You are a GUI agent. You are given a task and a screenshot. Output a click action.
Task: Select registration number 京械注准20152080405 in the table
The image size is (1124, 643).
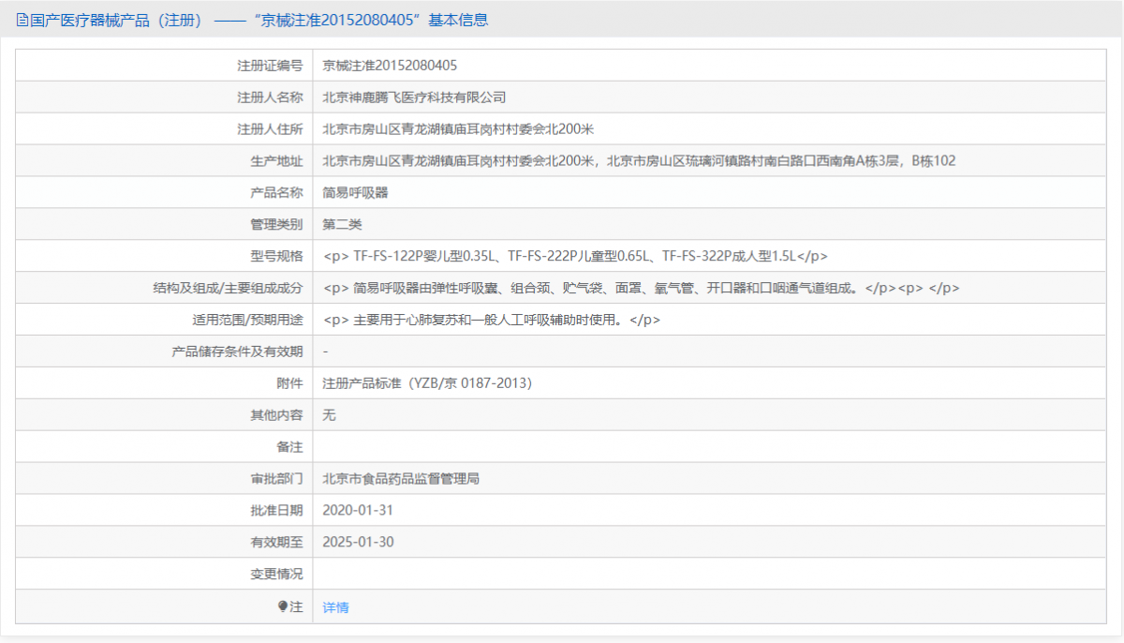point(390,66)
